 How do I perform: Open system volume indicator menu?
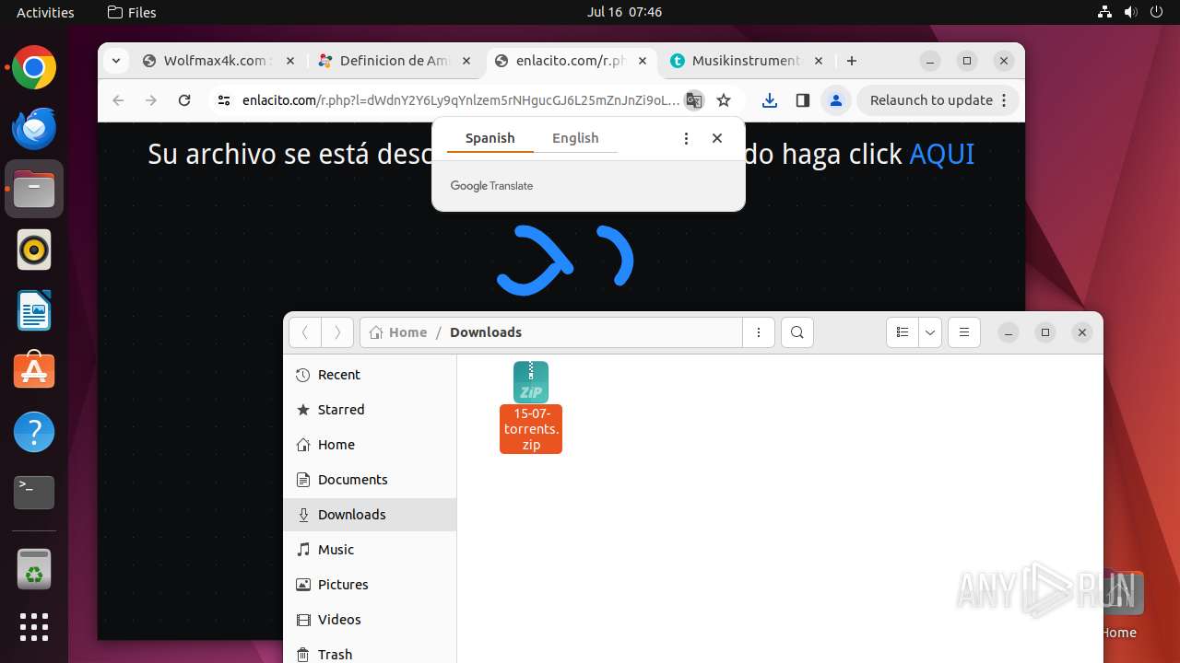1131,12
